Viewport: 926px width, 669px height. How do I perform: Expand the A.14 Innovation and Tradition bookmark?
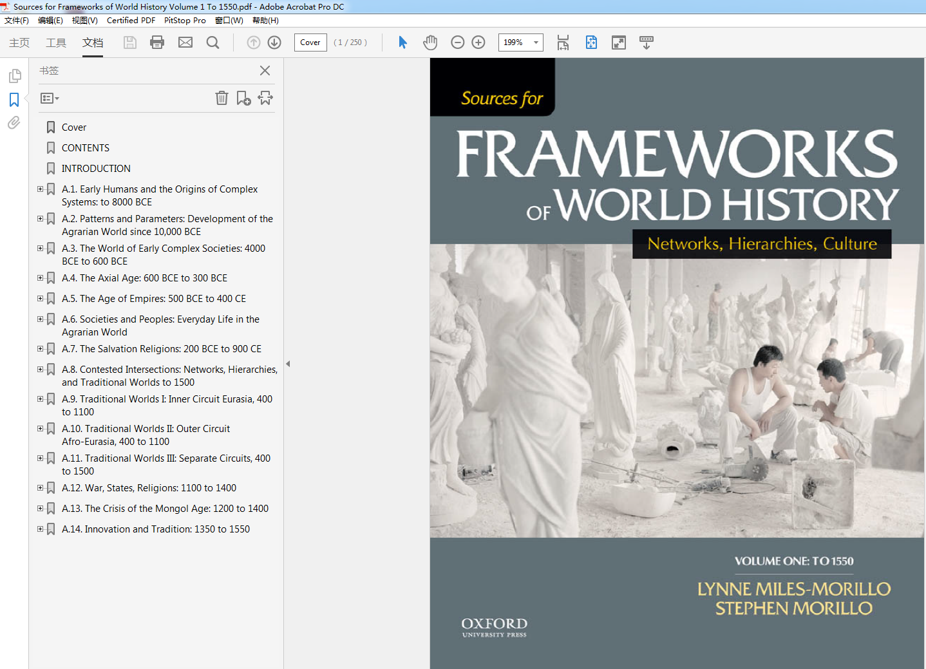(40, 529)
